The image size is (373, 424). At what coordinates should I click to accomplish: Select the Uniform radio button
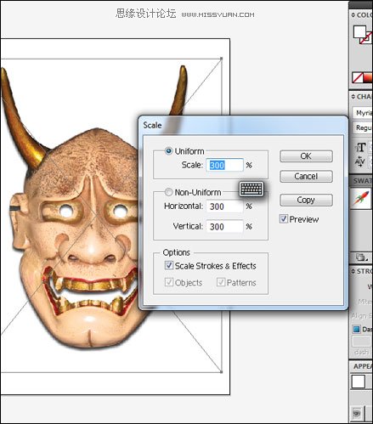(x=168, y=151)
